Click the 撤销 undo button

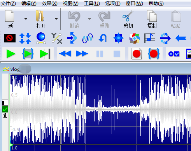coord(74,19)
